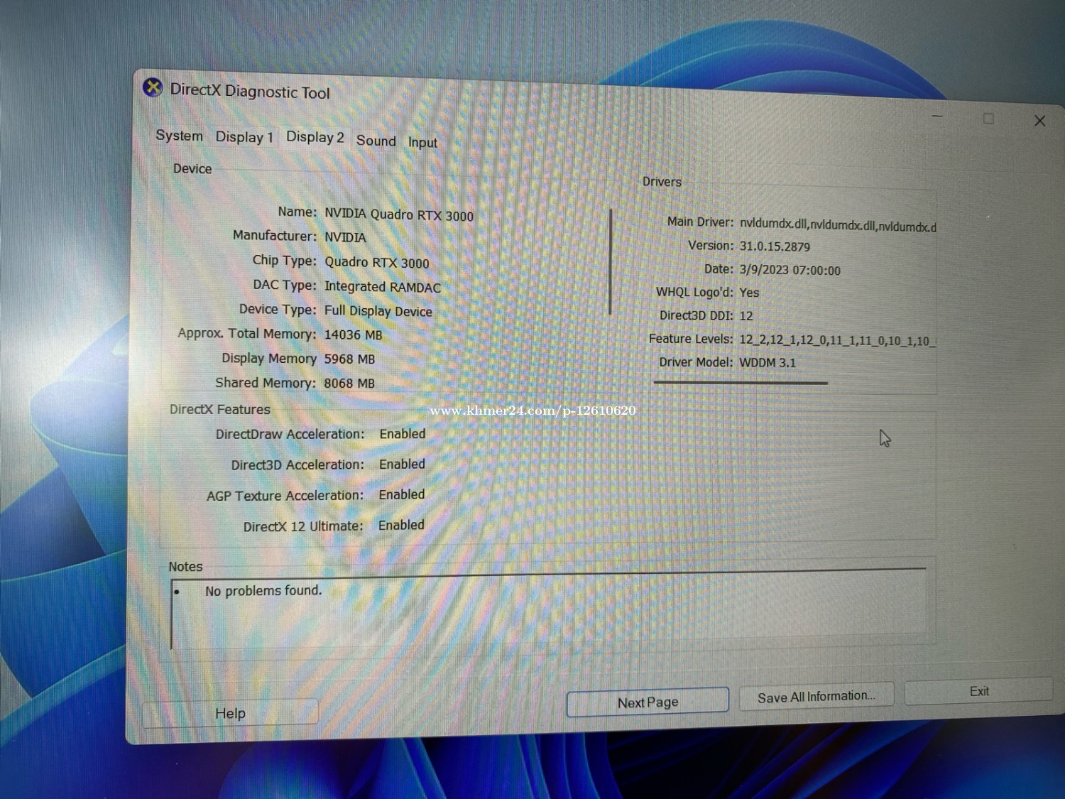Click Save All Information button
1065x799 pixels.
816,697
